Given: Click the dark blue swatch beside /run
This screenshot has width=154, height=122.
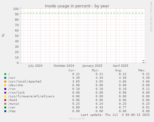Looking at the screenshot, I should pyautogui.click(x=5, y=89).
